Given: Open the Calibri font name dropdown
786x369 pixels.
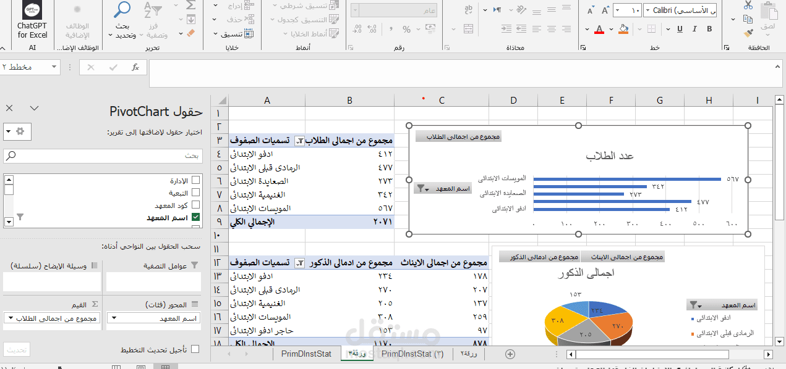Looking at the screenshot, I should 647,10.
